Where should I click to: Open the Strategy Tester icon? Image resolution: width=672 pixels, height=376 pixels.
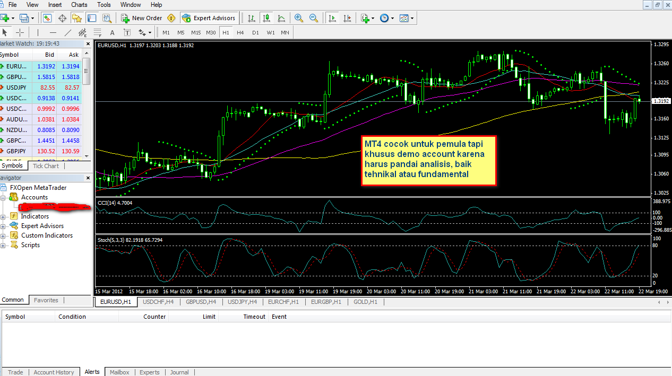click(x=107, y=18)
